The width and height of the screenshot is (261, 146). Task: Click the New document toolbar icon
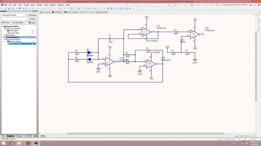click(x=2, y=8)
